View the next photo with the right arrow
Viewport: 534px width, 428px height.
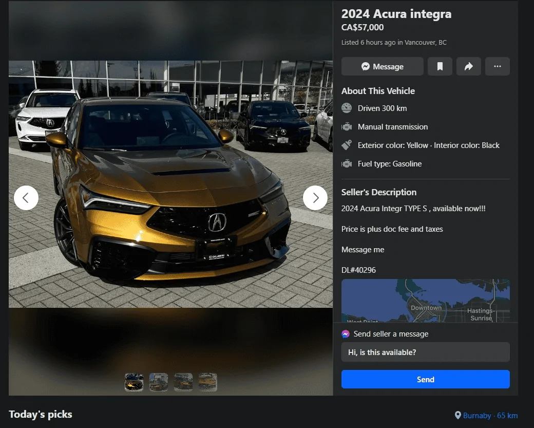[x=315, y=198]
